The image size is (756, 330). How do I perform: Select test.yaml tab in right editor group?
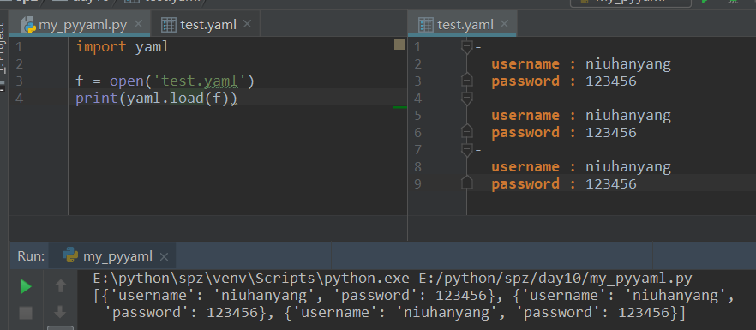[462, 24]
